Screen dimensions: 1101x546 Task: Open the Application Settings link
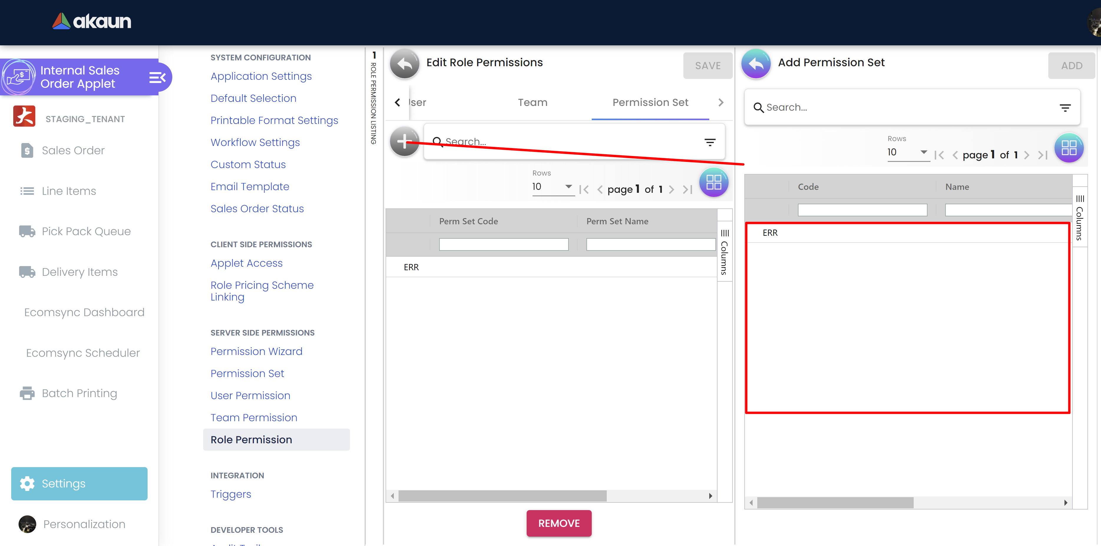pyautogui.click(x=261, y=76)
